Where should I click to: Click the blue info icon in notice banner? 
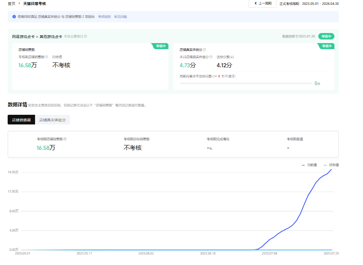pos(15,17)
